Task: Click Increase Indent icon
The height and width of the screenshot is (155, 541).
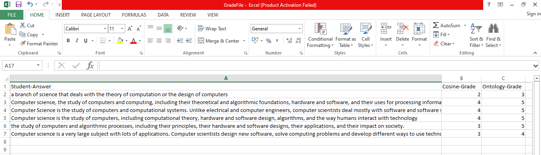Action: coord(189,41)
